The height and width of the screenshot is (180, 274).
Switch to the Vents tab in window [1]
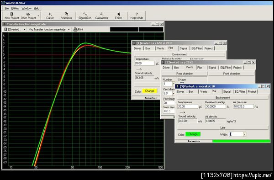(160, 48)
